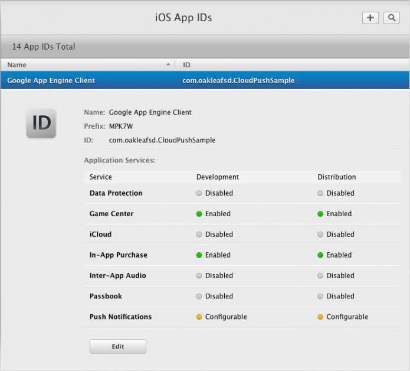Click In-App Purchase Distribution green dot
410x371 pixels.
pyautogui.click(x=320, y=255)
